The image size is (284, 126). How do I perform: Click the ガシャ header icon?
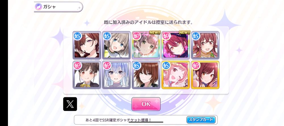[39, 7]
